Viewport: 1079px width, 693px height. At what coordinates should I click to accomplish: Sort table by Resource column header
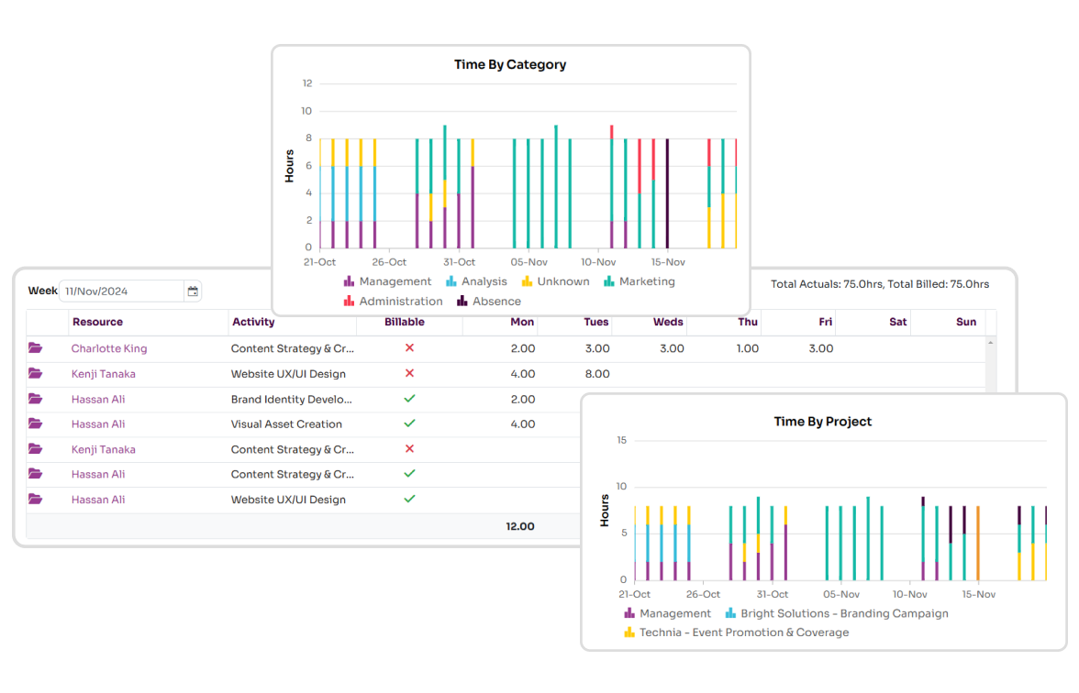coord(97,322)
